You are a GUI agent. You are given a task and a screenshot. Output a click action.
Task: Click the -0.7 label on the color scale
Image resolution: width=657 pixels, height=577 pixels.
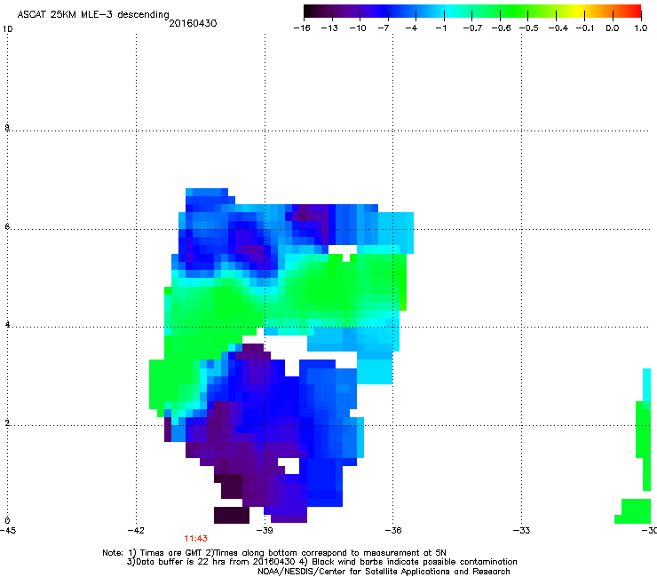click(472, 28)
